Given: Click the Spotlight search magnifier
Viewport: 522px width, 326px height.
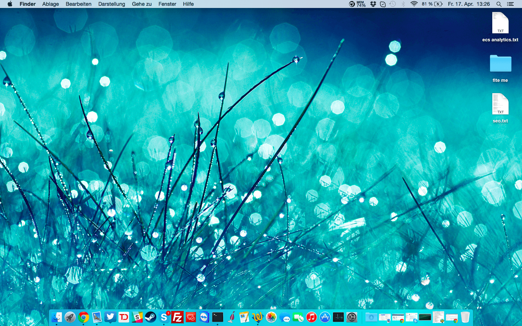Looking at the screenshot, I should tap(499, 4).
